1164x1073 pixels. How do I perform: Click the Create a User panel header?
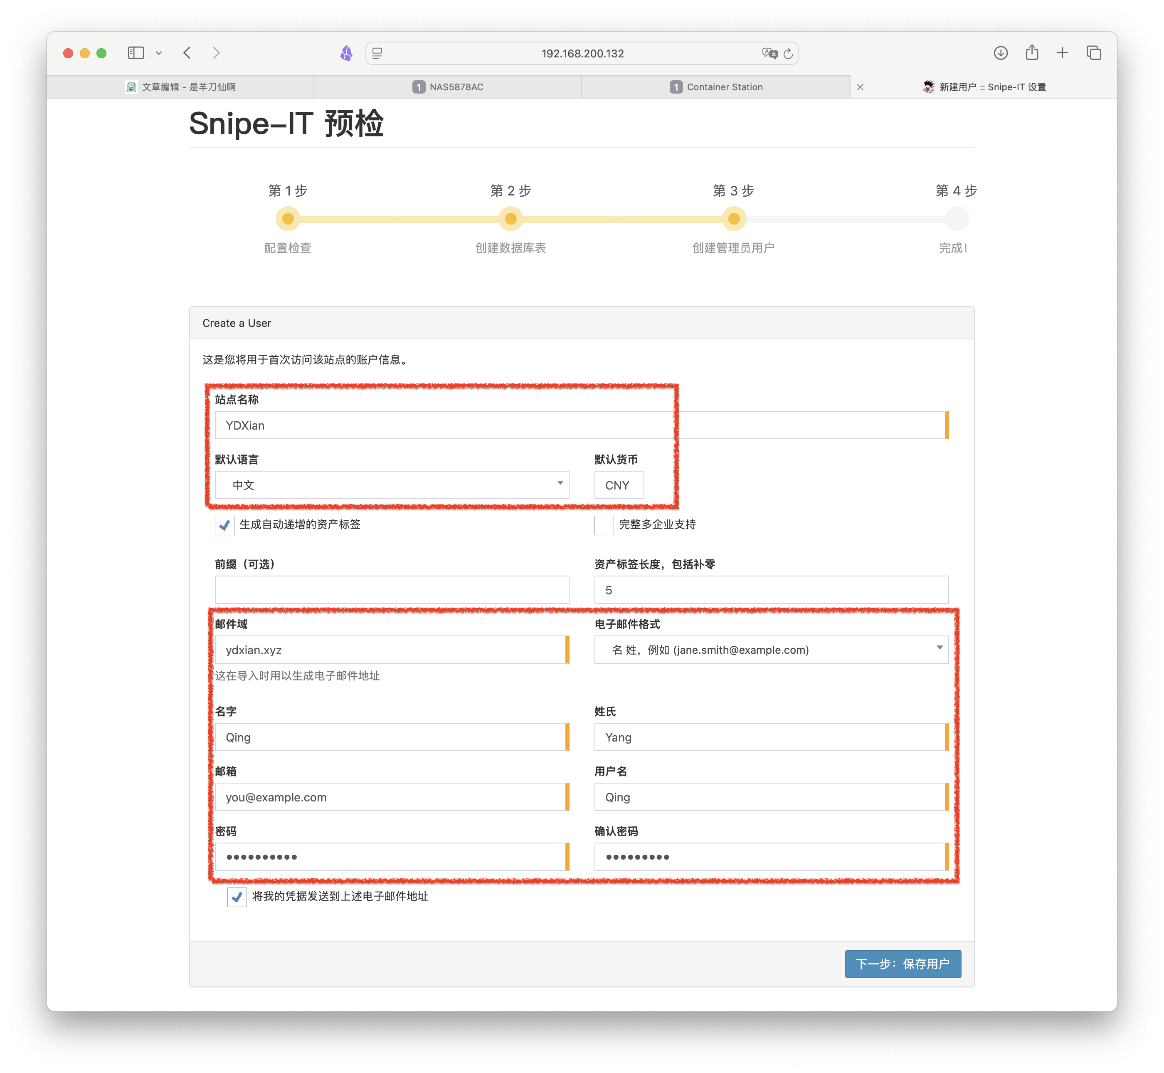(x=582, y=323)
